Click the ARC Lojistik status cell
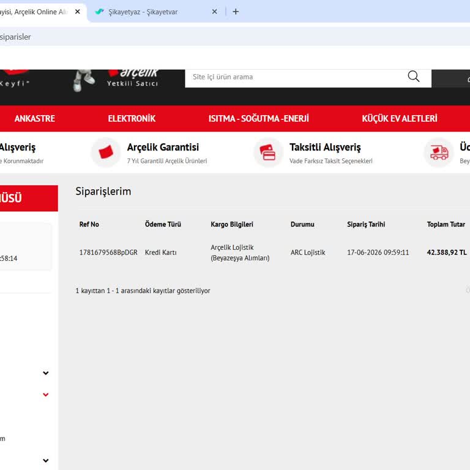This screenshot has width=470, height=470. [x=308, y=252]
